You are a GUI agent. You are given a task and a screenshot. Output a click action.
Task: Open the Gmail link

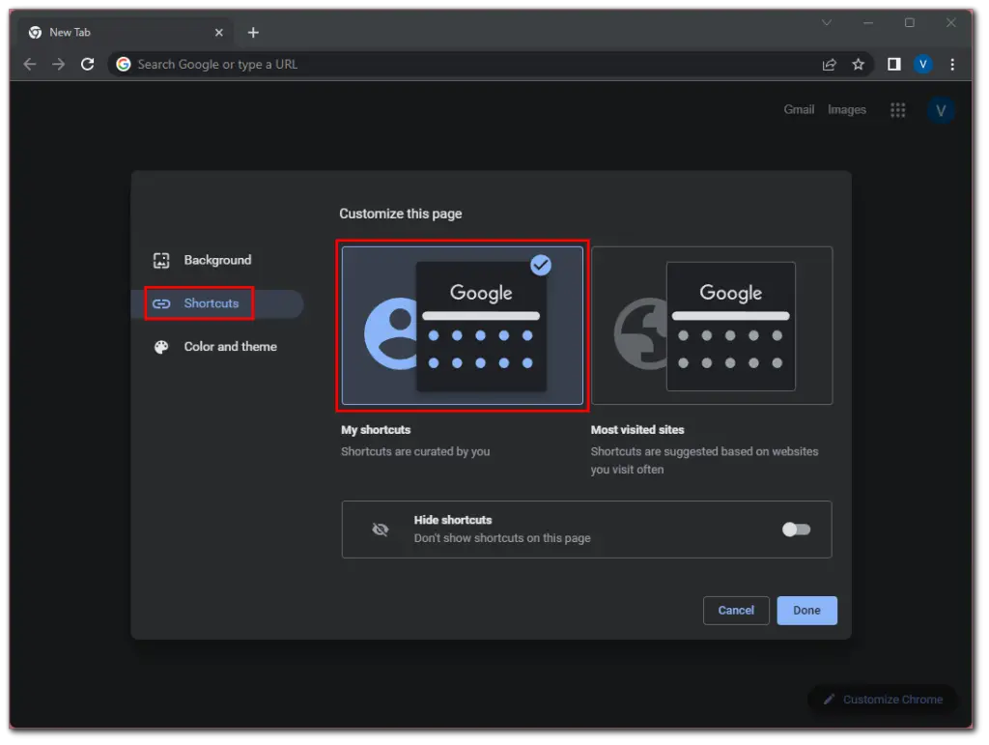pyautogui.click(x=799, y=110)
